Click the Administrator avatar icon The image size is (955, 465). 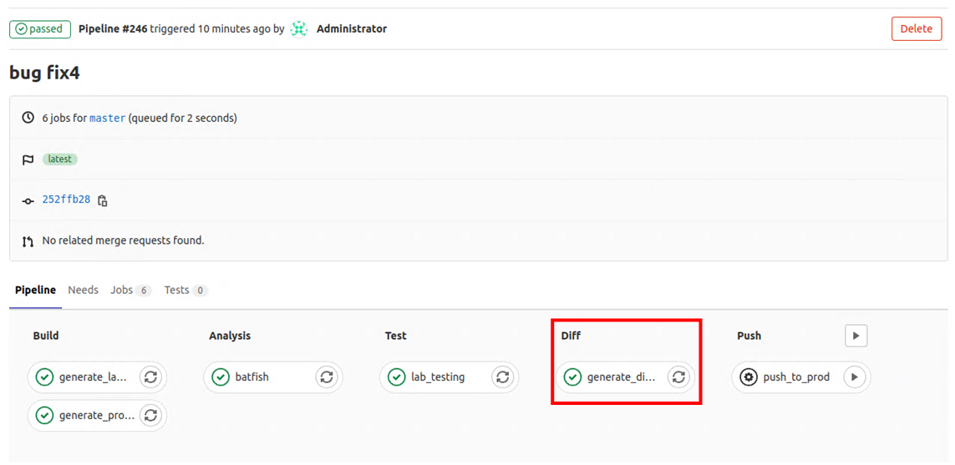(299, 29)
